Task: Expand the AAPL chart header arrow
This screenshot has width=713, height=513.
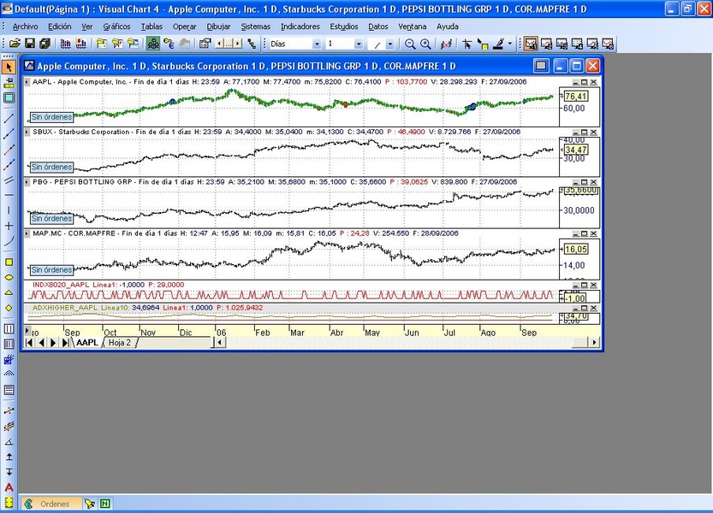Action: (27, 82)
